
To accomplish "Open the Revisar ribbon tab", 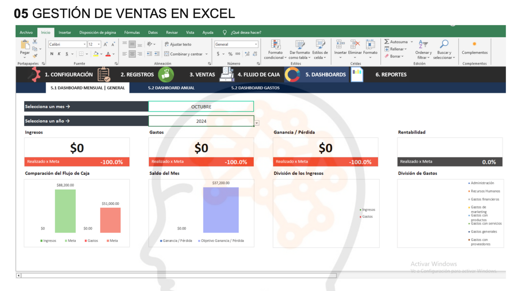I will [x=172, y=32].
